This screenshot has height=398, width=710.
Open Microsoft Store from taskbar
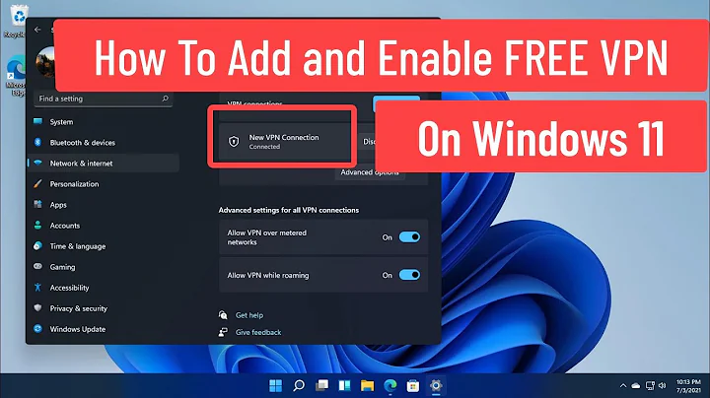click(413, 386)
